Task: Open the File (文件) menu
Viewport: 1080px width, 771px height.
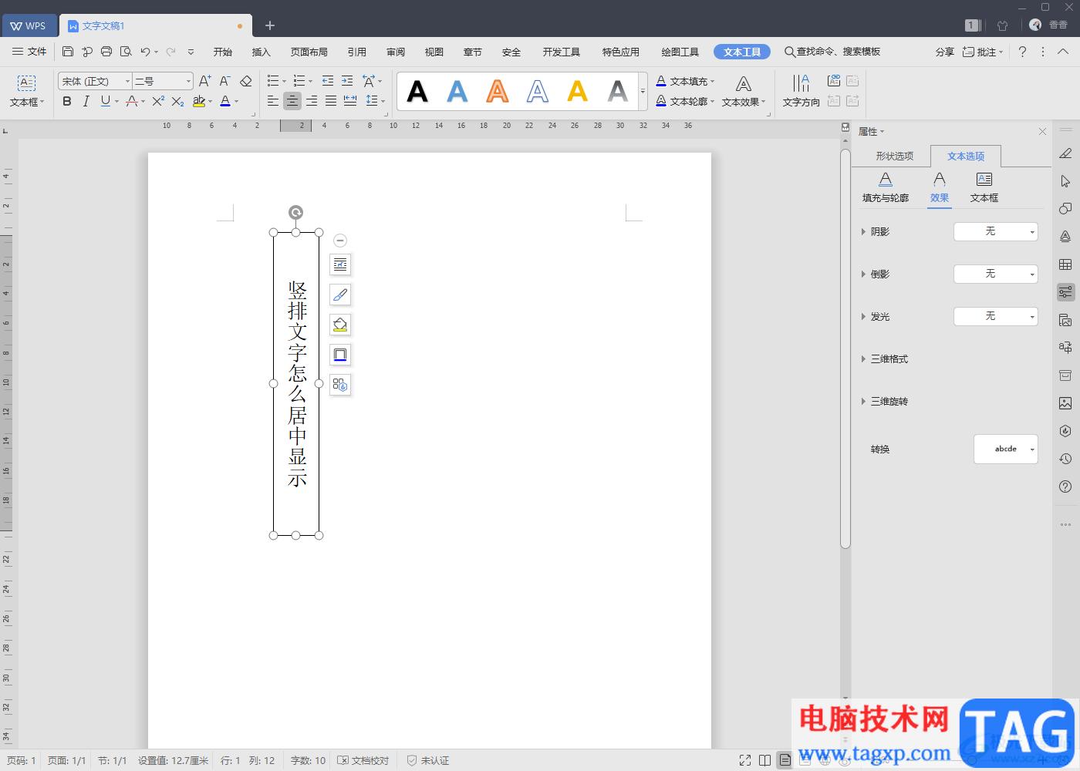Action: click(x=29, y=52)
